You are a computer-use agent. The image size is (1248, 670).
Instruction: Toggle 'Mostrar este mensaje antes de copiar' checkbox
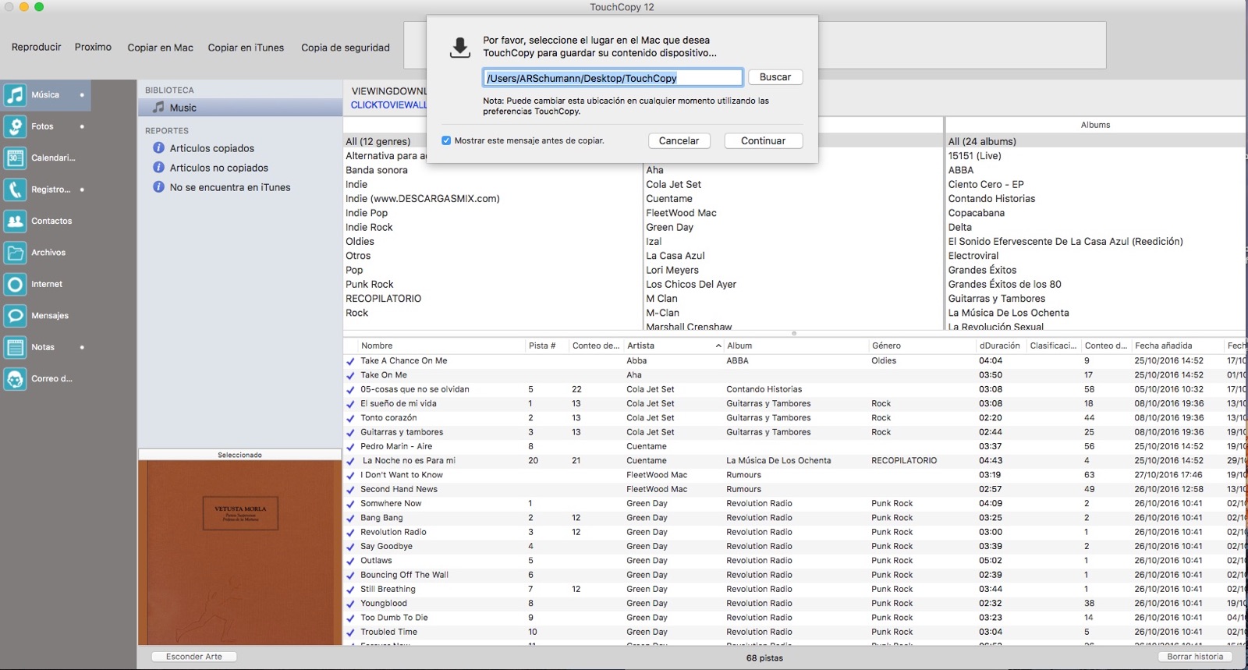pos(446,140)
